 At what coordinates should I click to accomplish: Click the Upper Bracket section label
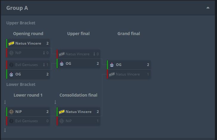21,23
